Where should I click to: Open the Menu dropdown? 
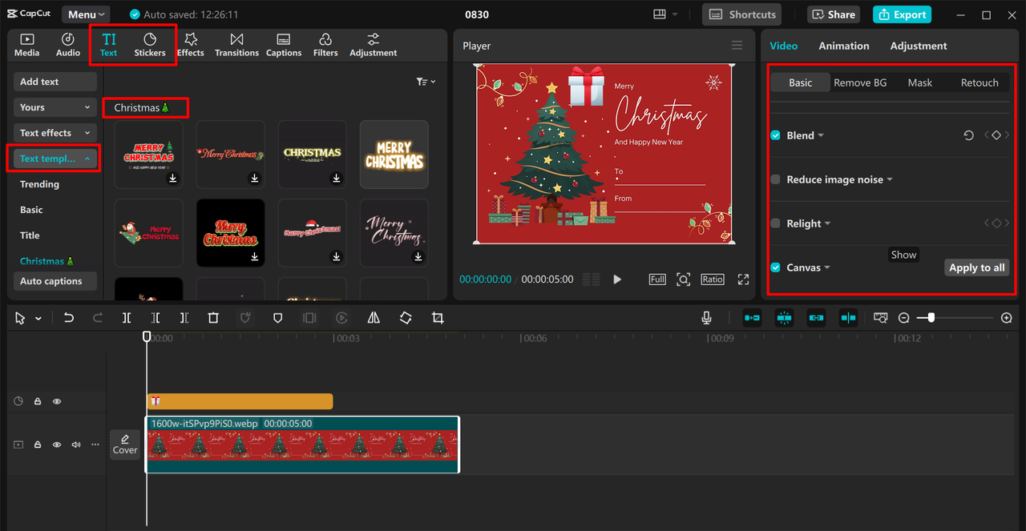86,14
